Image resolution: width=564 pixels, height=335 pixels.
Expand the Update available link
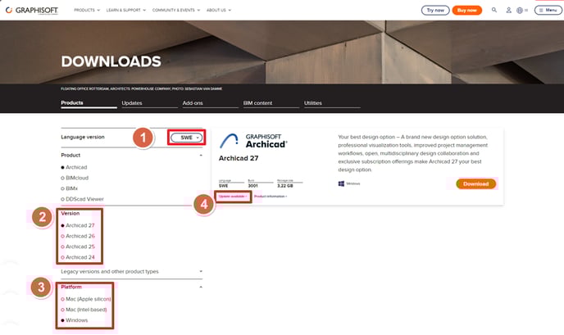tap(233, 197)
